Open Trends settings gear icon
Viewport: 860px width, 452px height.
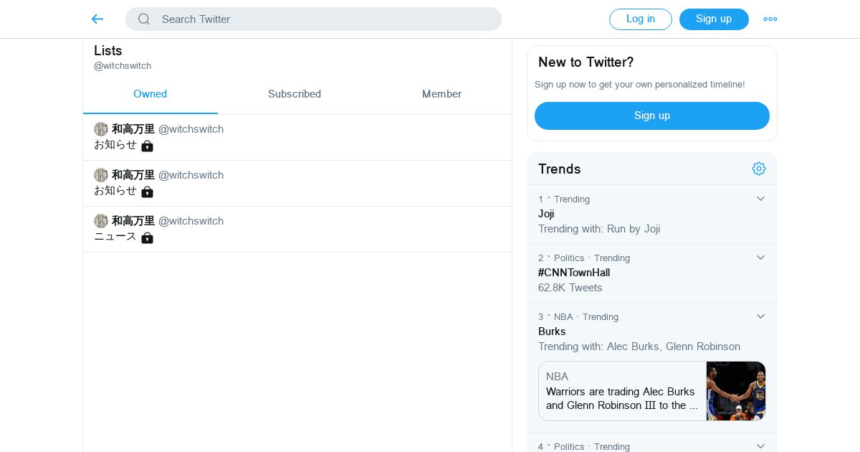point(759,169)
